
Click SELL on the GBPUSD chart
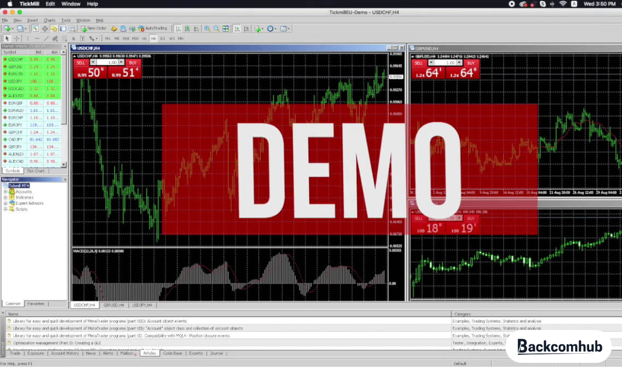tap(418, 63)
